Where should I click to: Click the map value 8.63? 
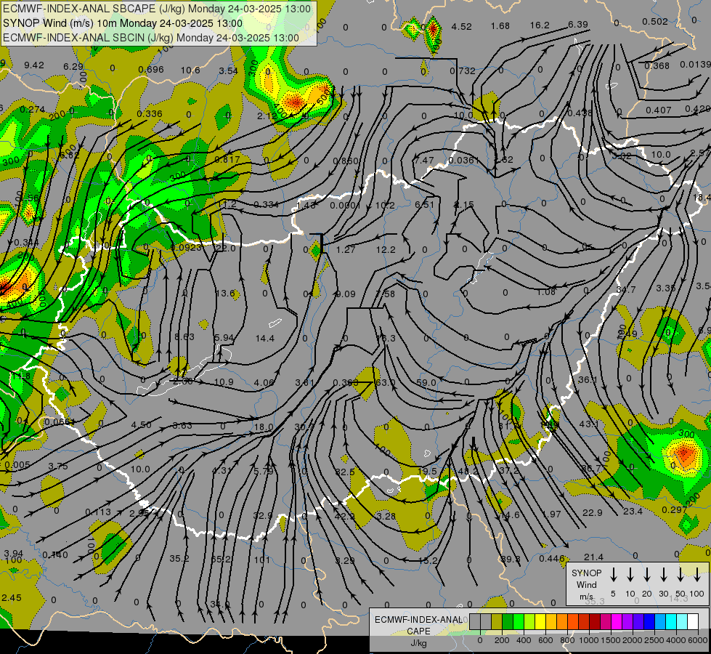point(184,337)
